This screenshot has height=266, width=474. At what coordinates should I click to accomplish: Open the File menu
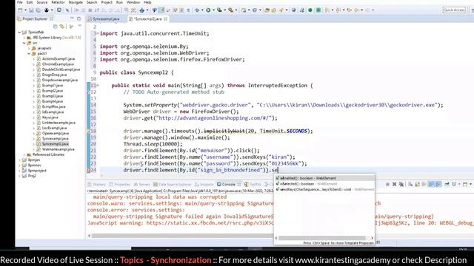click(20, 2)
